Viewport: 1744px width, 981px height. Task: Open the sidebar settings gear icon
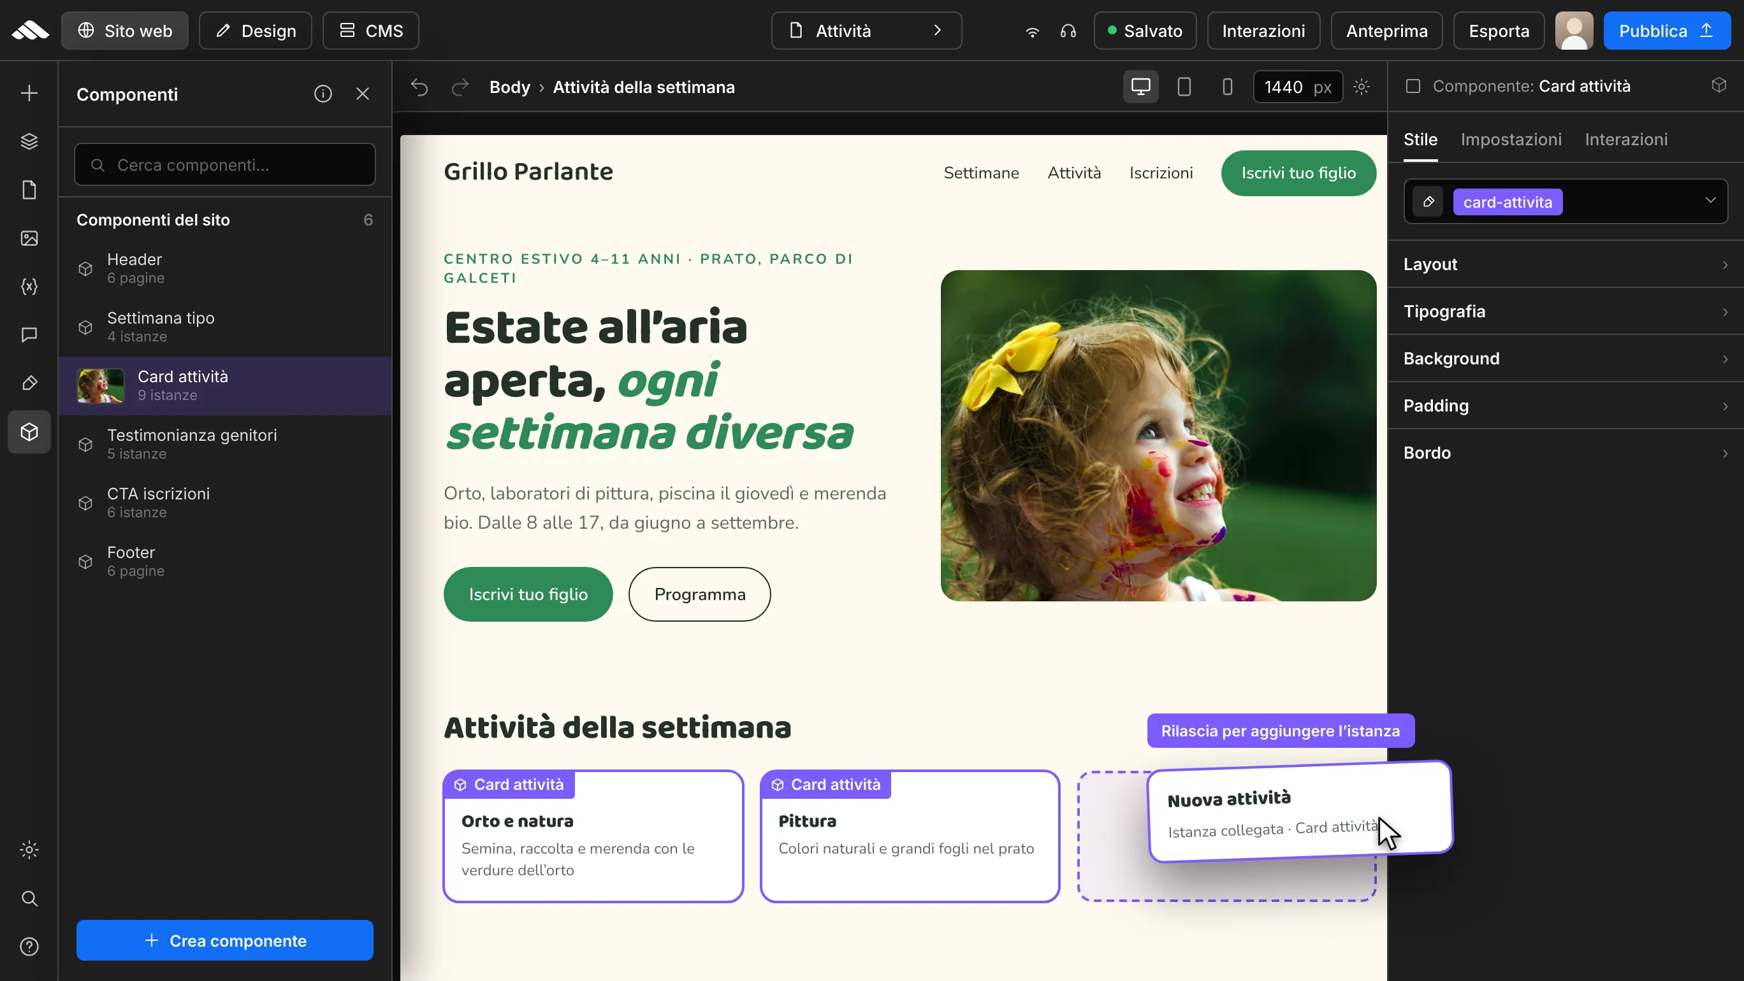point(29,850)
